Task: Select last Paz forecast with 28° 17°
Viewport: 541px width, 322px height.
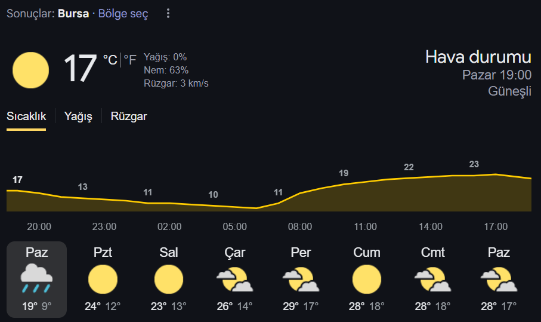Action: pyautogui.click(x=499, y=279)
